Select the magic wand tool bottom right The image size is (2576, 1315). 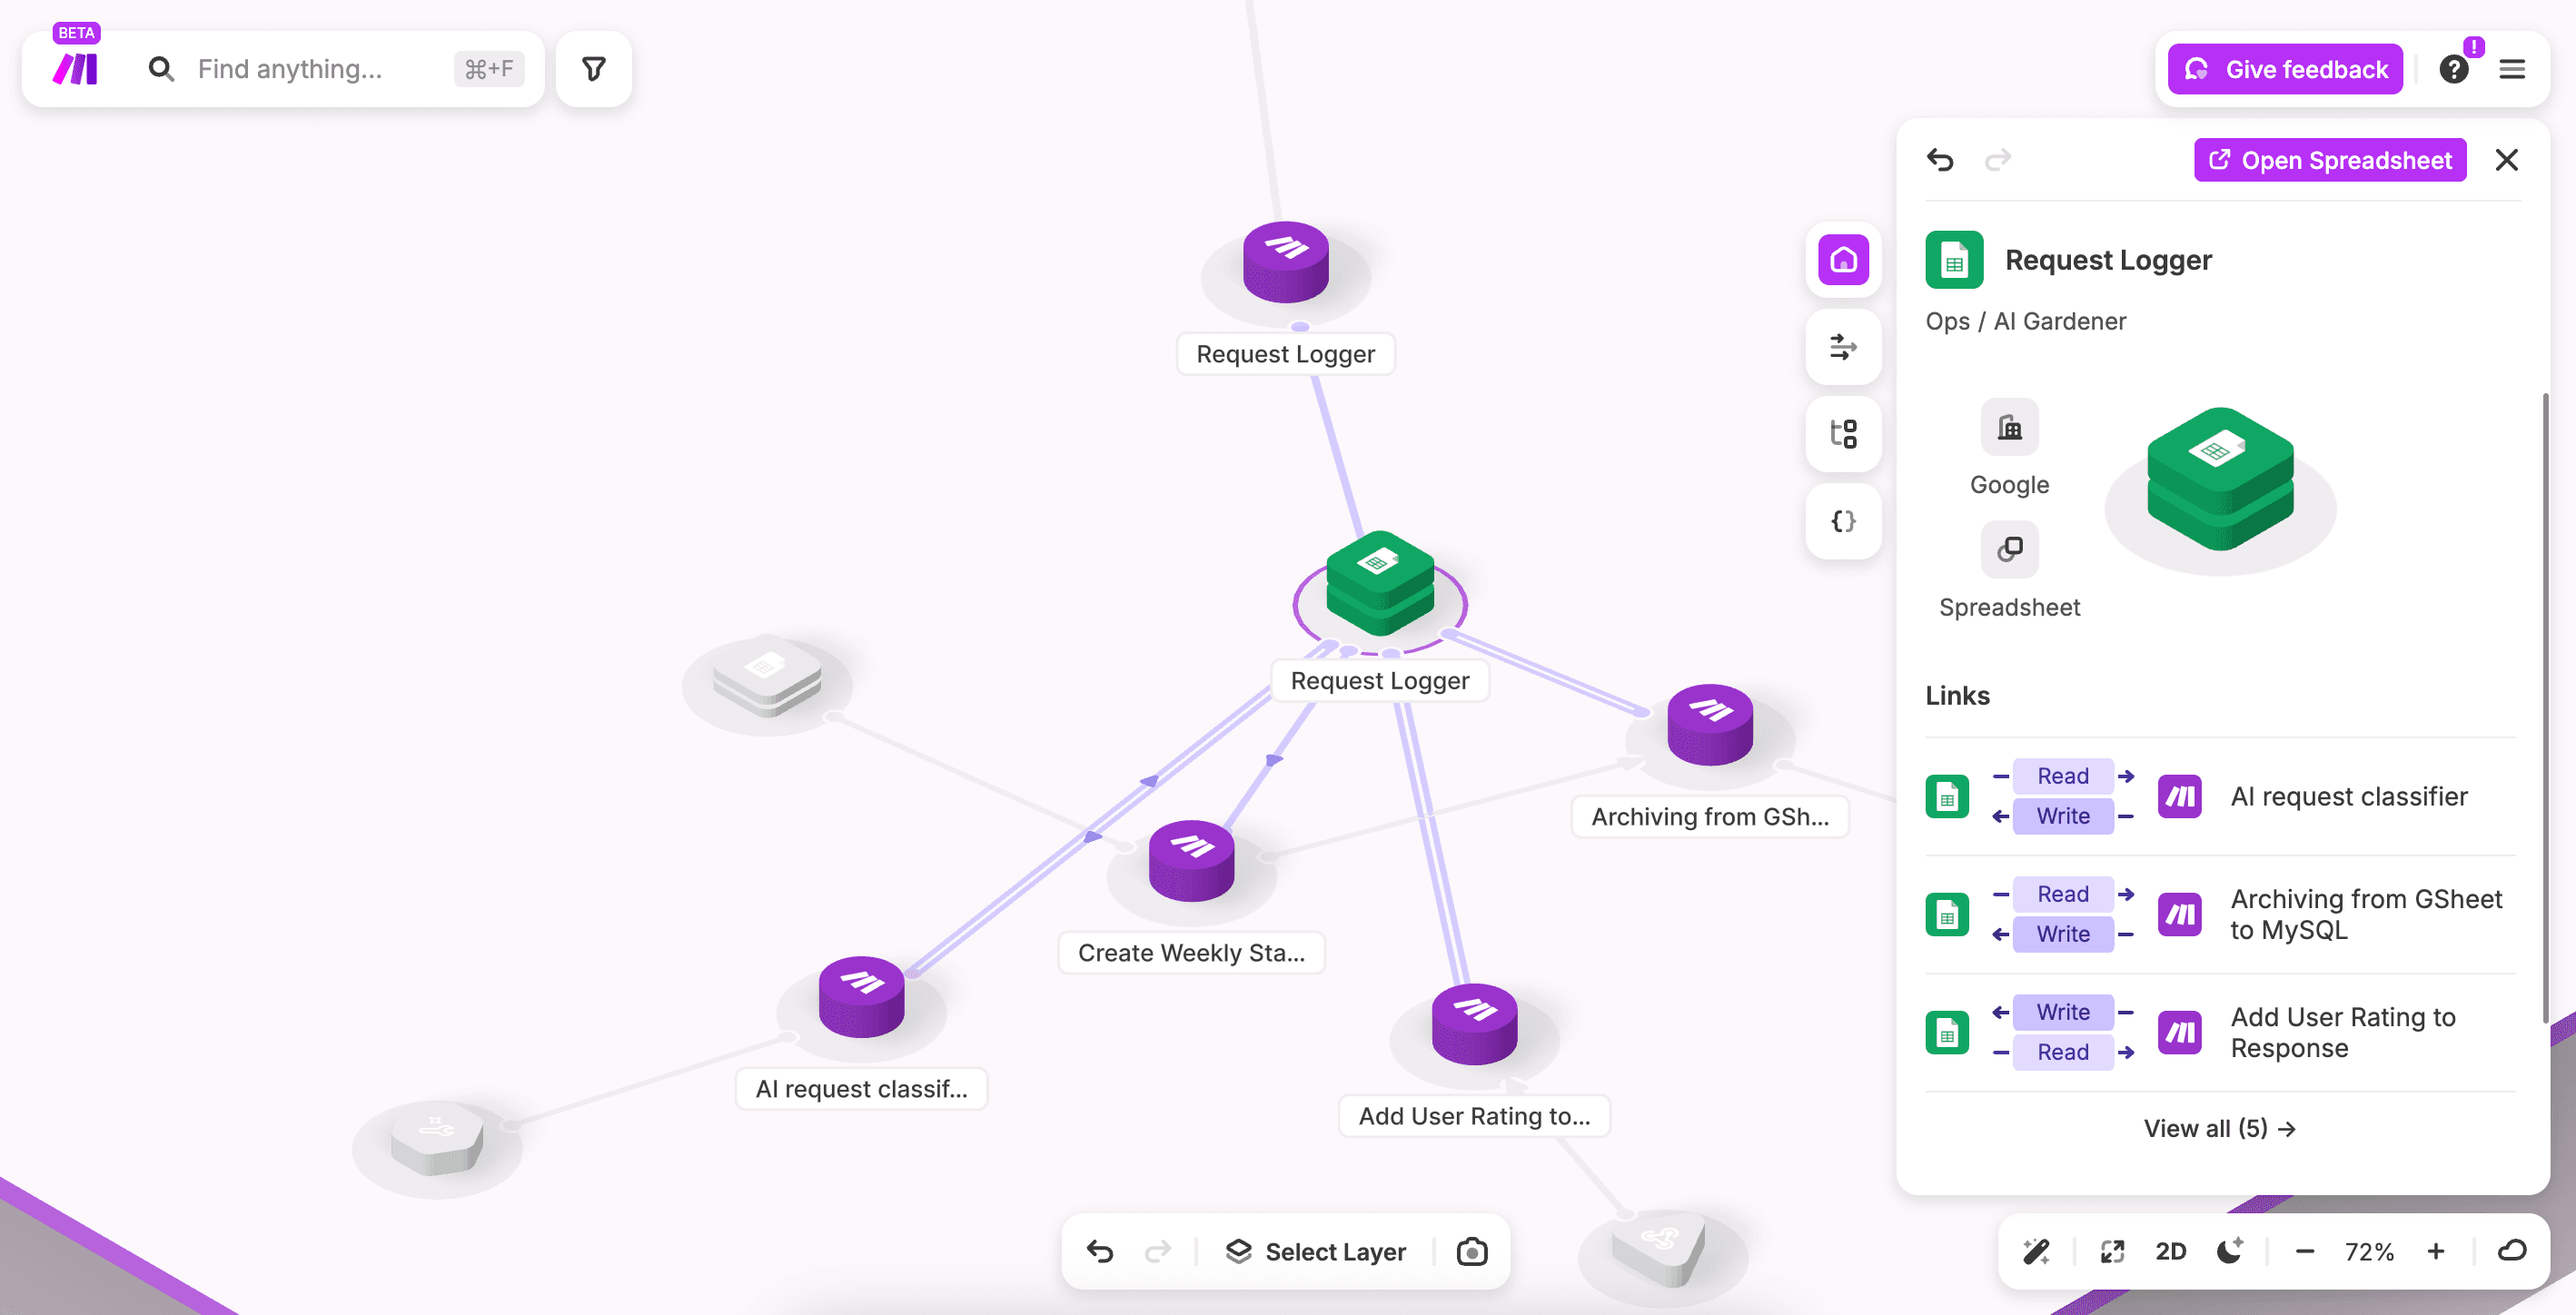pyautogui.click(x=2036, y=1251)
